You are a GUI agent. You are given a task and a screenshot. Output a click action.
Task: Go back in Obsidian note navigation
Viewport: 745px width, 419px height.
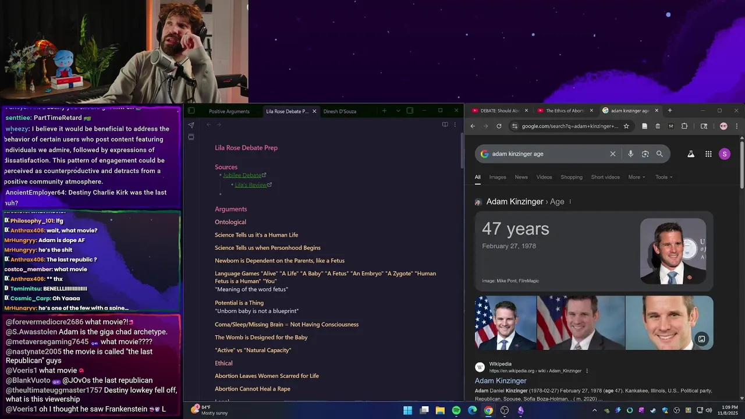tap(208, 125)
